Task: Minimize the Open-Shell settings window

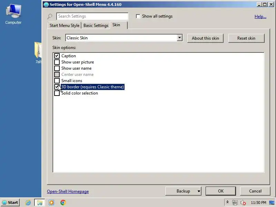Action: (x=259, y=4)
